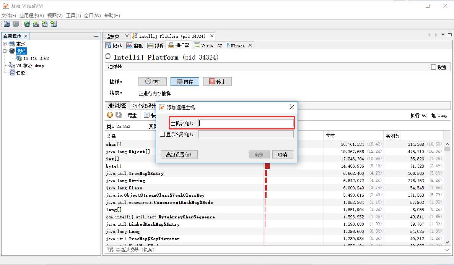454x265 pixels.
Task: Stop sampling with the 停止 button
Action: click(x=217, y=81)
